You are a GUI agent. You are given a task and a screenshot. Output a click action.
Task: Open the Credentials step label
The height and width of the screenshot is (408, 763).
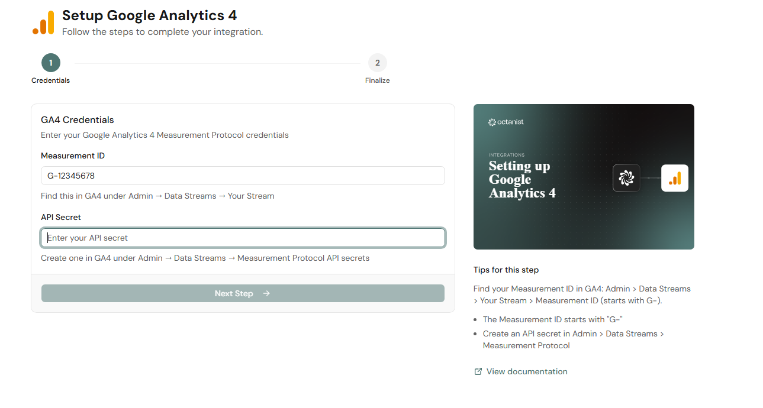(51, 80)
